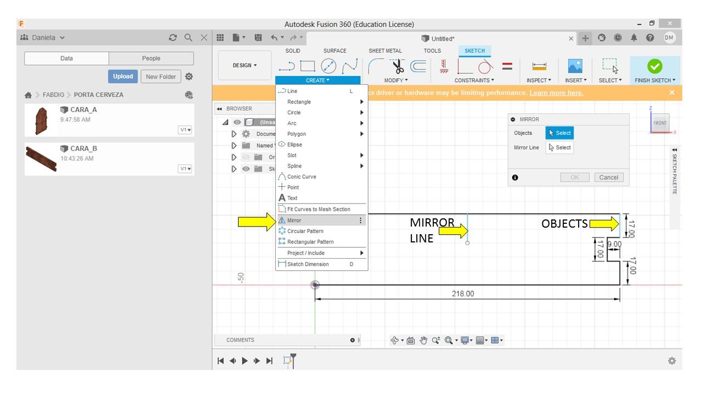702x394 pixels.
Task: Play the timeline
Action: point(245,361)
